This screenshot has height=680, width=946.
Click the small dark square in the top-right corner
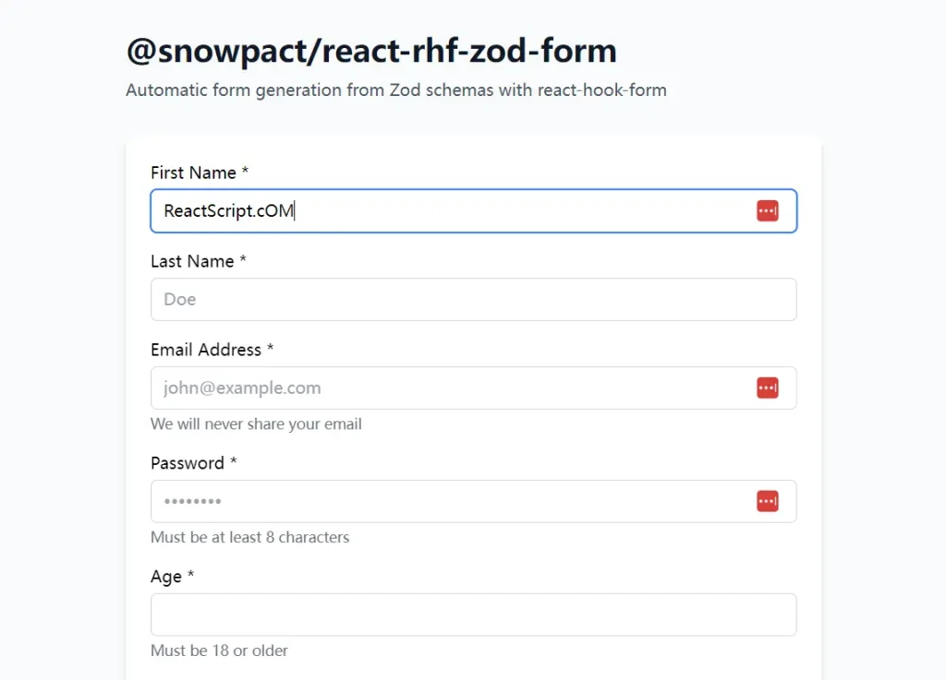(934, 12)
